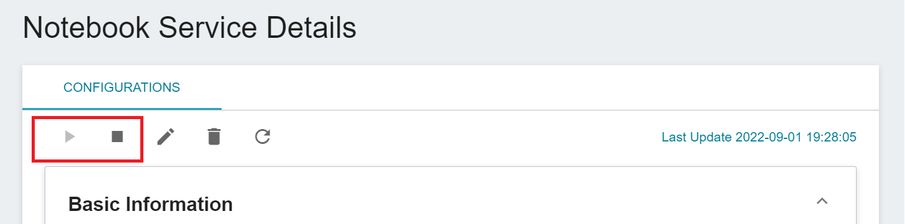905x224 pixels.
Task: Stop the notebook service using square icon
Action: pos(117,137)
